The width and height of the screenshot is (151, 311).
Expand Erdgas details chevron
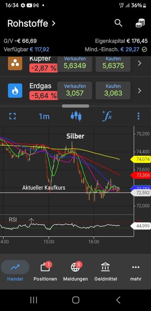140,91
